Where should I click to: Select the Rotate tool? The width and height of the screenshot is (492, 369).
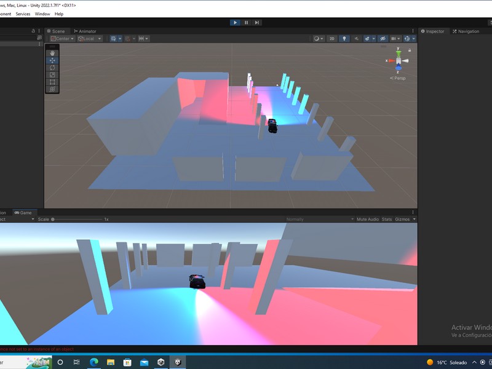[x=52, y=68]
